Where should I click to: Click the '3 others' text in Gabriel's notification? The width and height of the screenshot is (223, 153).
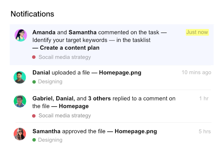[x=99, y=98]
